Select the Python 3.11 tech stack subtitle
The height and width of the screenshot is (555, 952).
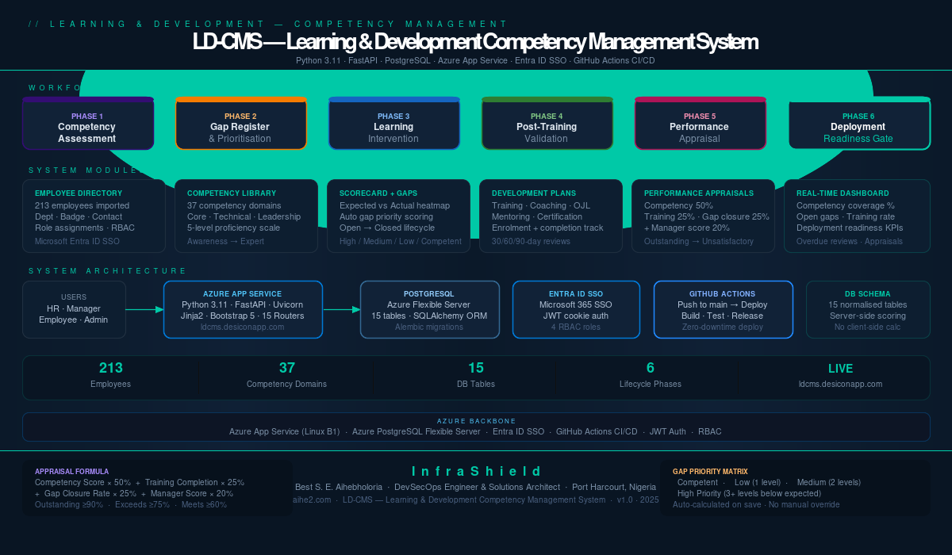[x=475, y=60]
